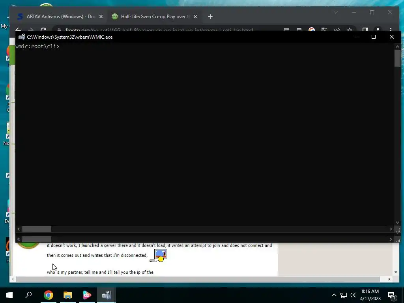Click the WMIC vertical scrollbar thumb
404x303 pixels.
[397, 58]
